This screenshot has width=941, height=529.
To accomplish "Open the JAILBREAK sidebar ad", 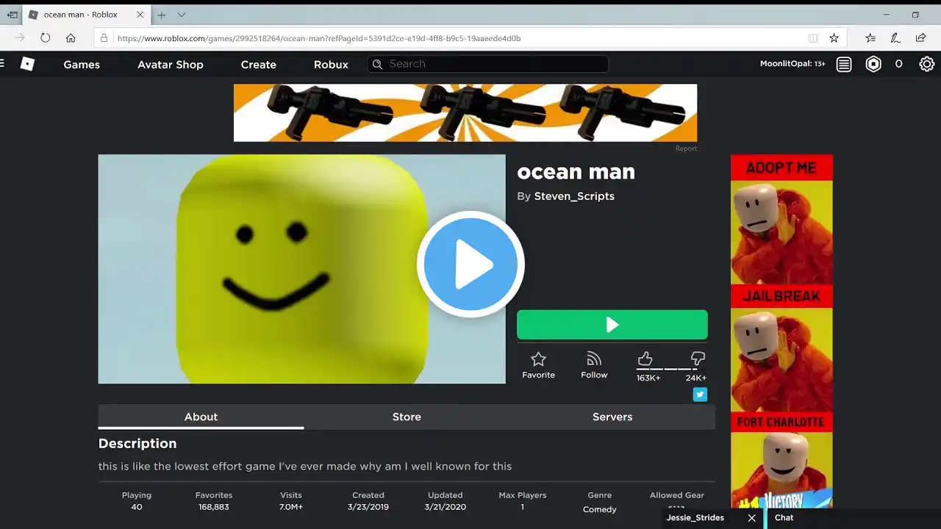I will (781, 349).
